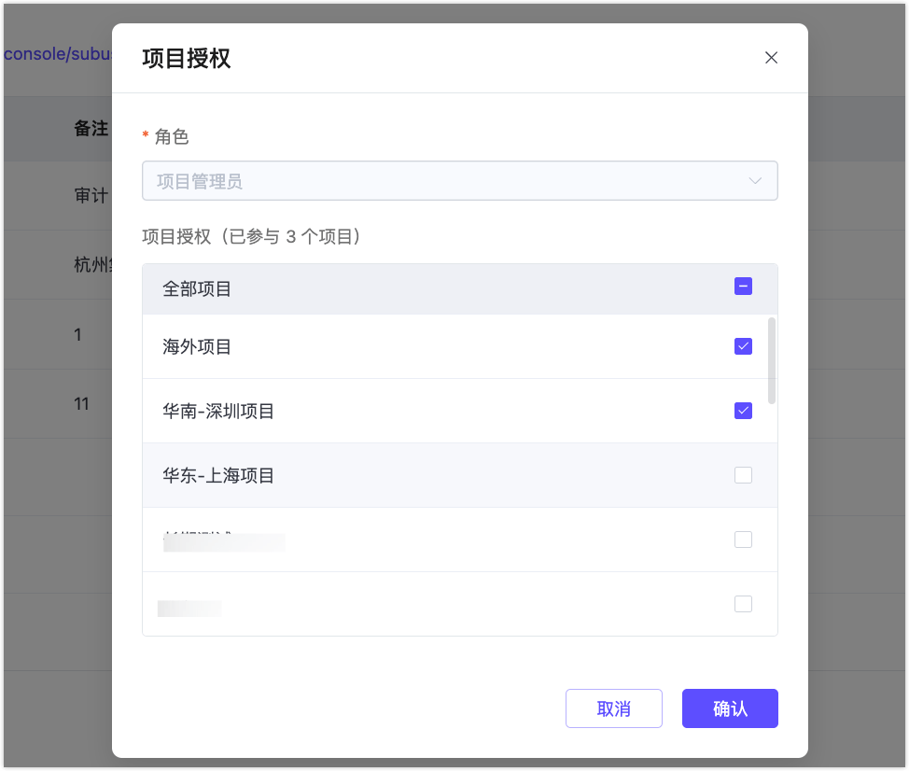Uncheck the 华南-深圳项目 checkbox
This screenshot has height=771, width=909.
tap(743, 410)
